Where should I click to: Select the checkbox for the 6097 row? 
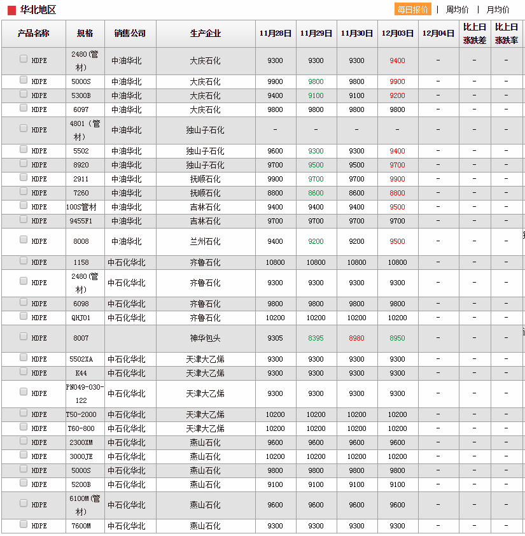pyautogui.click(x=24, y=108)
